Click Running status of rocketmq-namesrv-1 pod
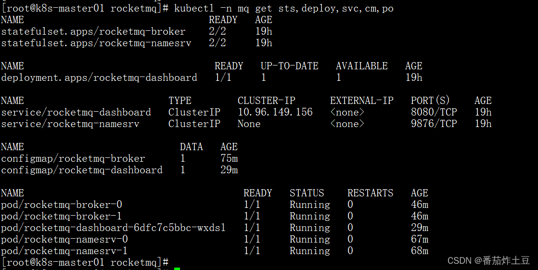Viewport: 538px width, 270px height. pos(309,251)
